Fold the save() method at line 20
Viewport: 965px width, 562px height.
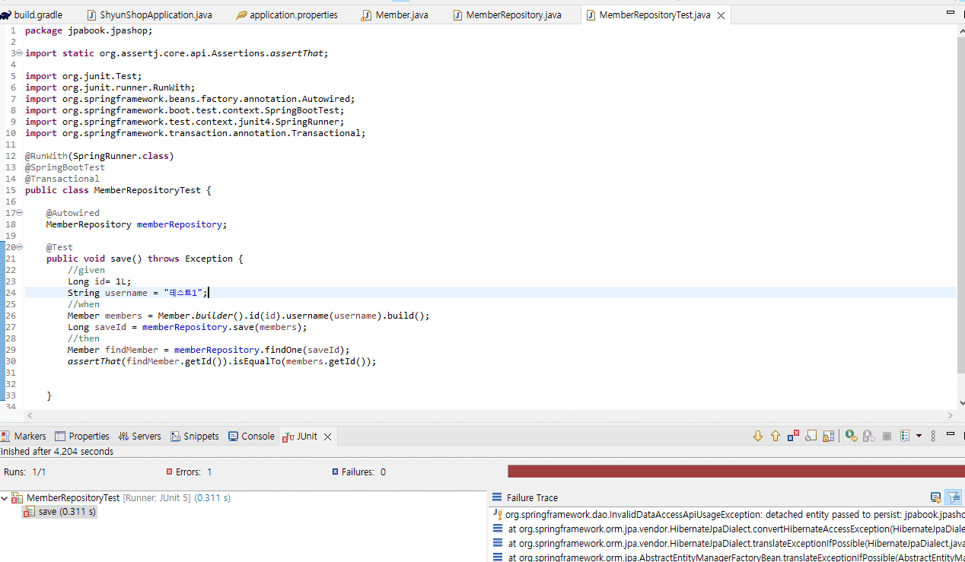(x=19, y=247)
